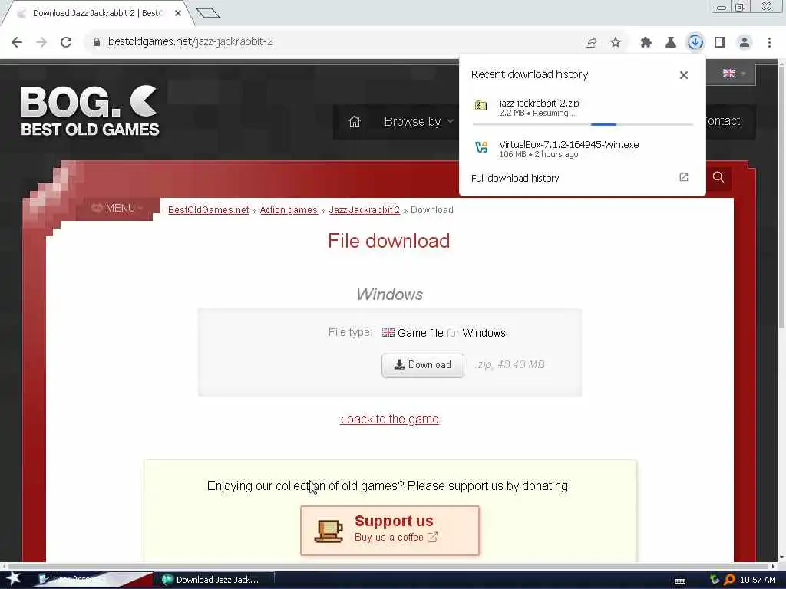Open the profile avatar icon
The image size is (786, 589).
pyautogui.click(x=745, y=43)
